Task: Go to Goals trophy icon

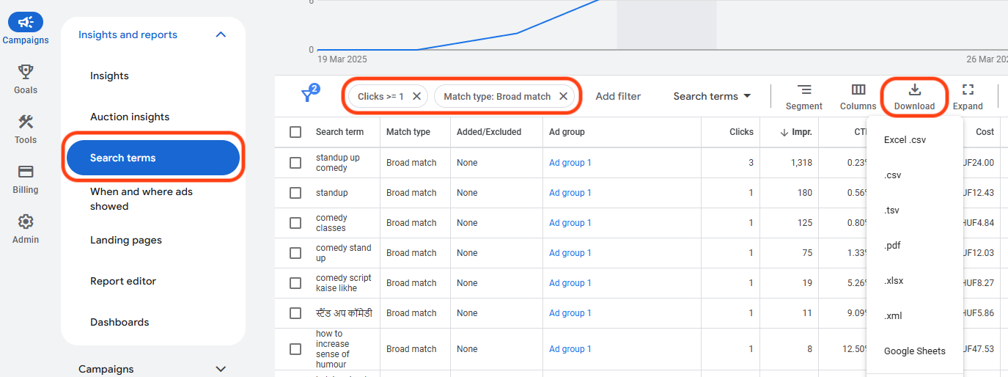Action: 26,72
